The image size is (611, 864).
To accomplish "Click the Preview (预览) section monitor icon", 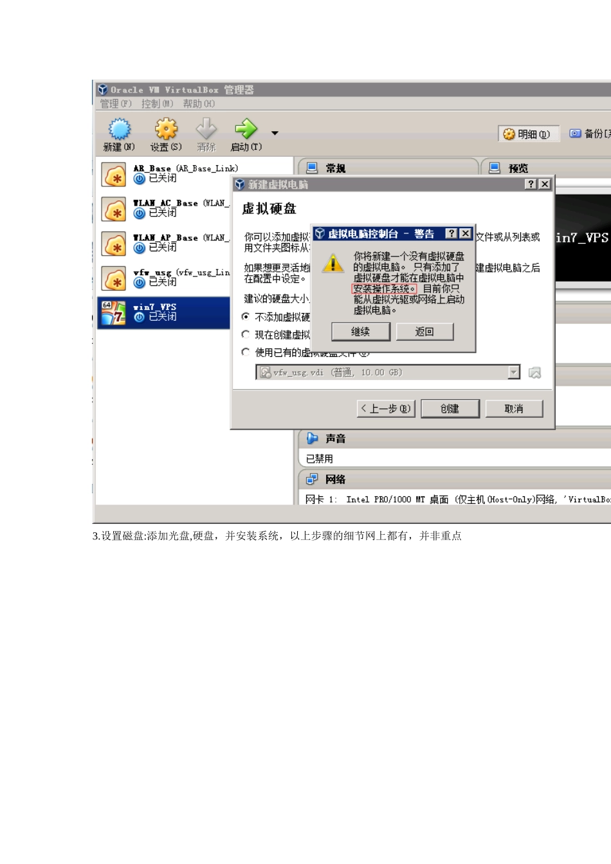I will point(495,168).
